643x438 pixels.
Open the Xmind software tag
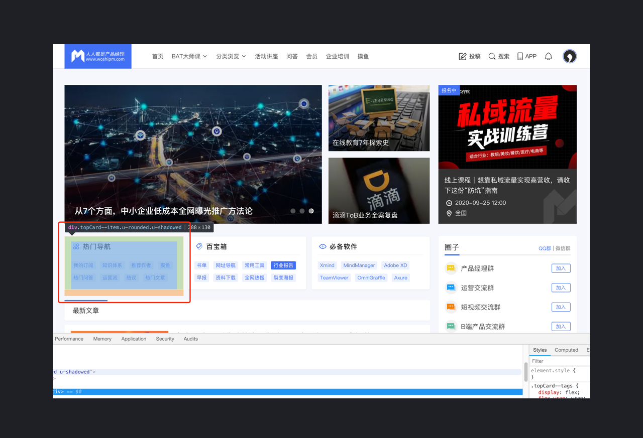pyautogui.click(x=327, y=265)
